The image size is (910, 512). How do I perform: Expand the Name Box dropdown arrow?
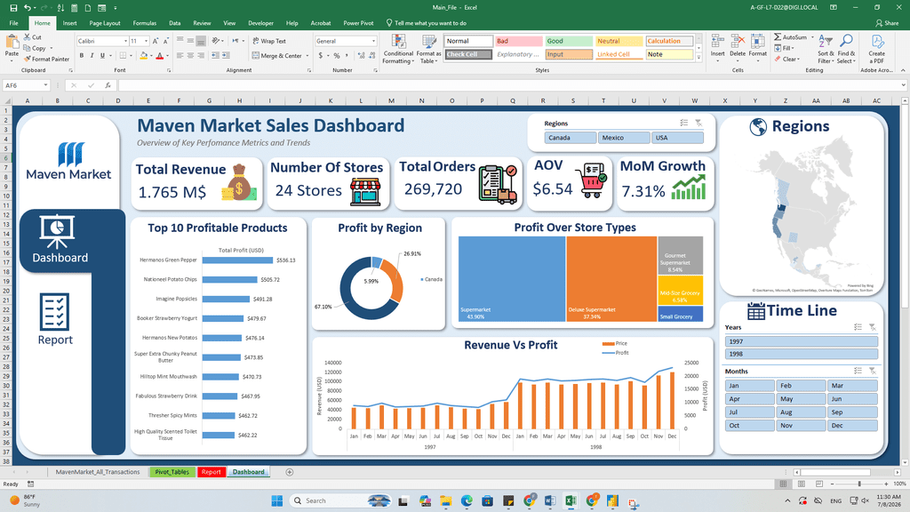pos(45,85)
